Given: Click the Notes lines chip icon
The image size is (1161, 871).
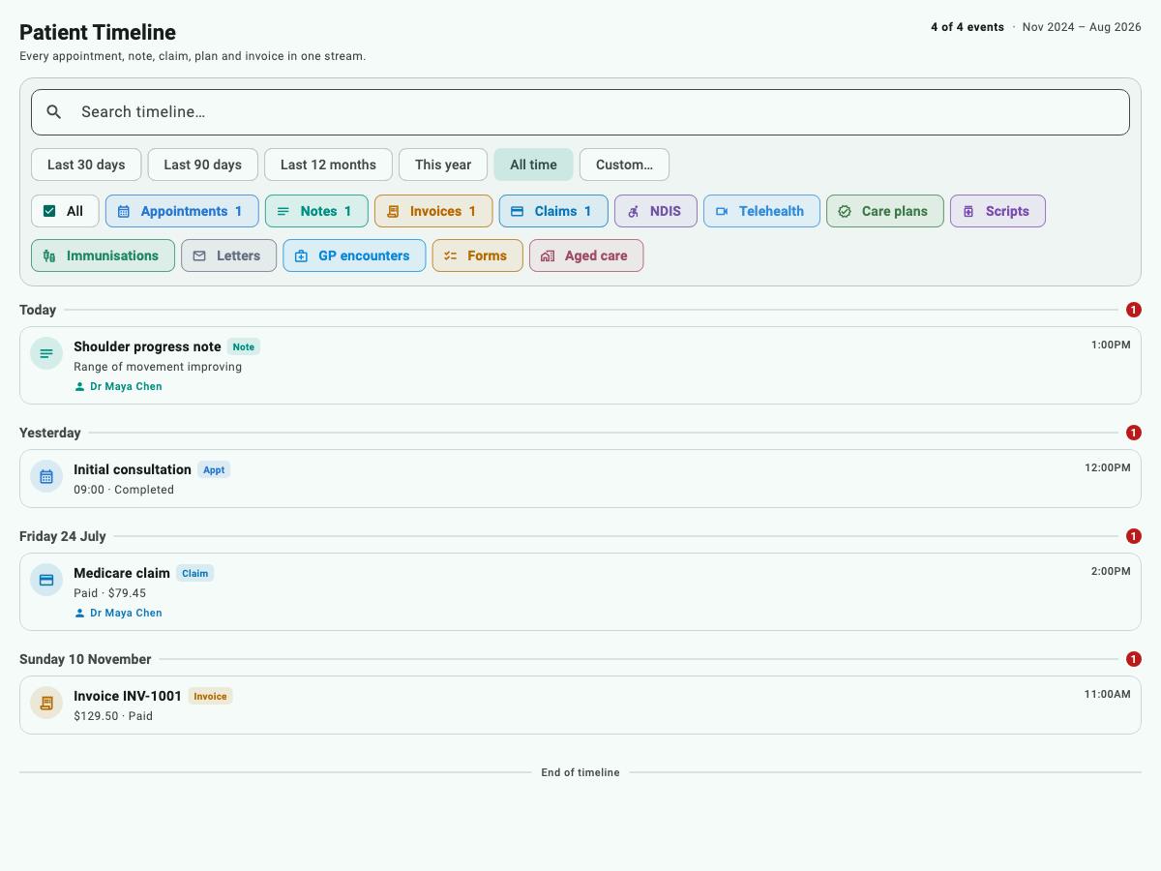Looking at the screenshot, I should 283,211.
